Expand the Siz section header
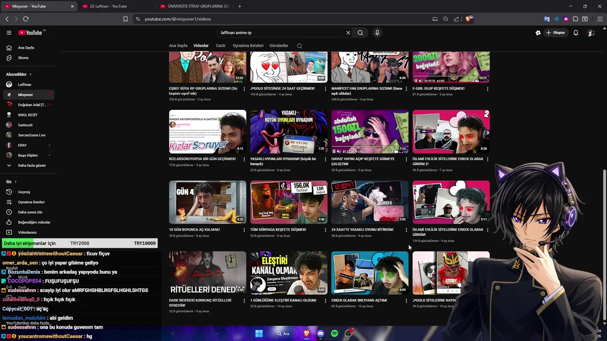 [11, 182]
